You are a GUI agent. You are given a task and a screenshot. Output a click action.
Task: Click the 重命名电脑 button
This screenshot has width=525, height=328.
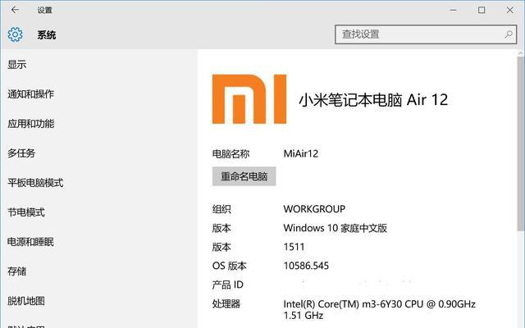244,176
